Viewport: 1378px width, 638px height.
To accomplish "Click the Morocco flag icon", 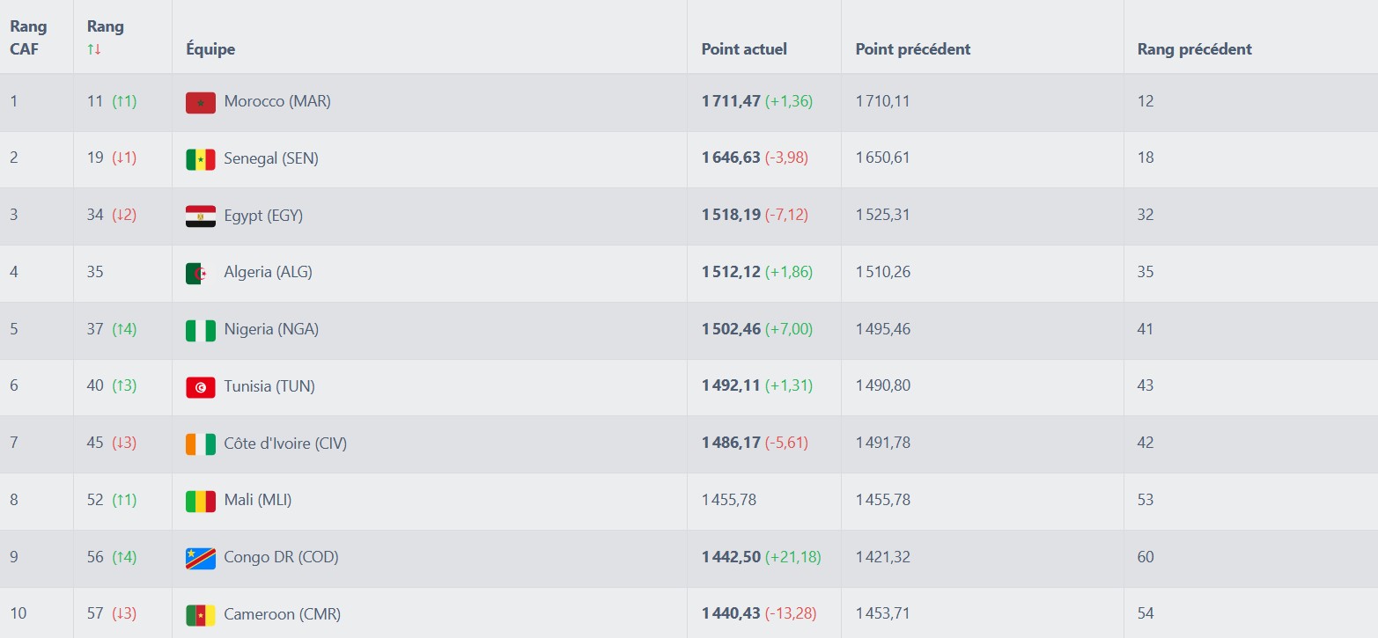I will (x=200, y=102).
